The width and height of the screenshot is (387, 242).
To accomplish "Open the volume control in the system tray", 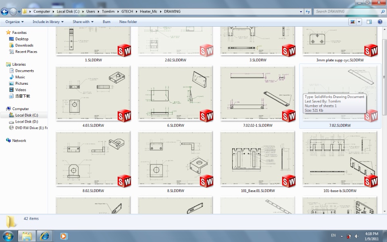I will 356,236.
